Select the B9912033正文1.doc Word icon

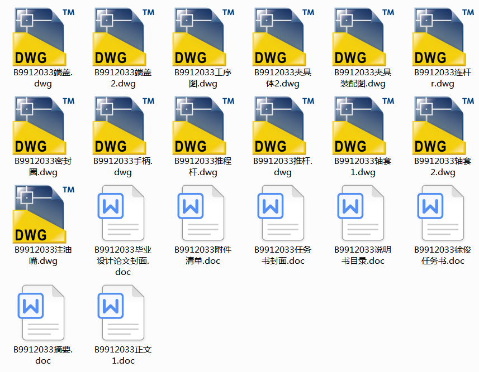coord(121,312)
